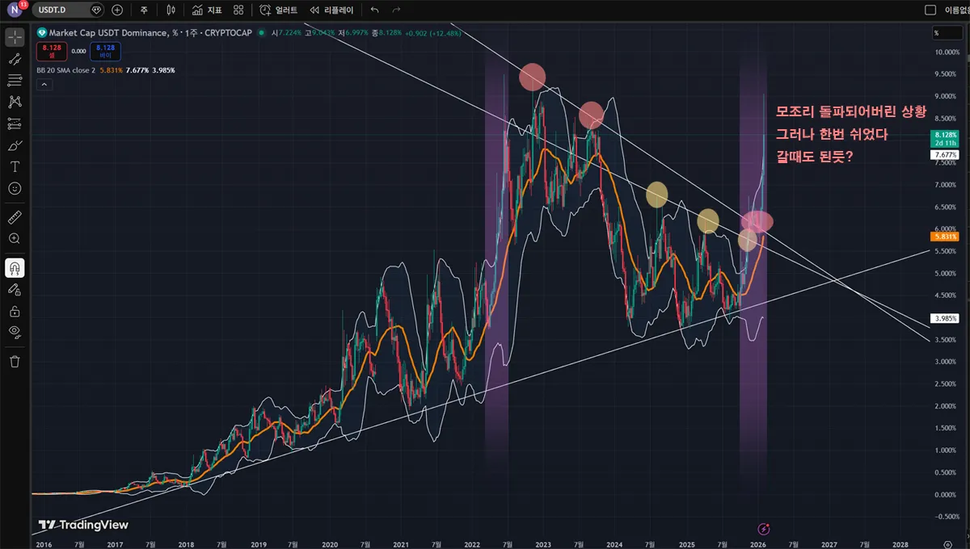Select the trend line drawing tool

click(x=15, y=59)
